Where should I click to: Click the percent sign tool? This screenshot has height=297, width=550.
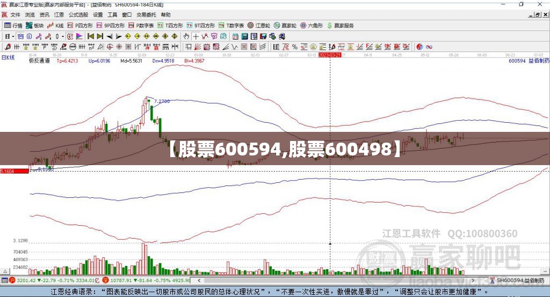(295, 47)
